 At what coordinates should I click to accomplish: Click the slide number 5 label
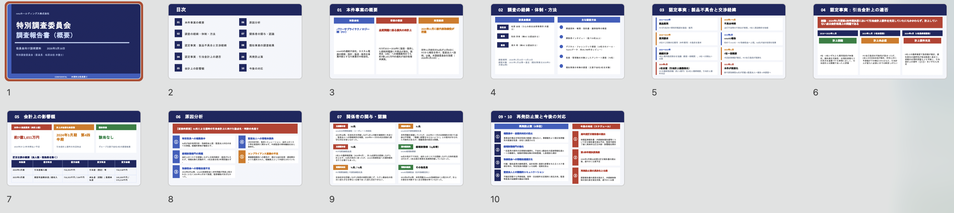[x=654, y=92]
